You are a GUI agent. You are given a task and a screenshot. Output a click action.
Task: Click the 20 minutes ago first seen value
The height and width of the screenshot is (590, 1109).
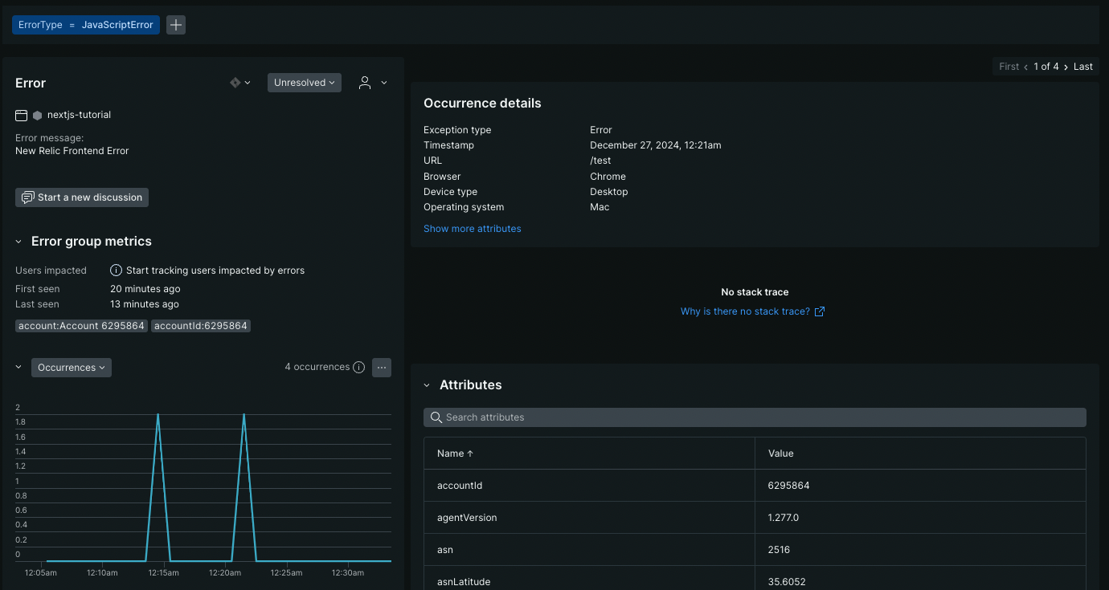pyautogui.click(x=145, y=289)
